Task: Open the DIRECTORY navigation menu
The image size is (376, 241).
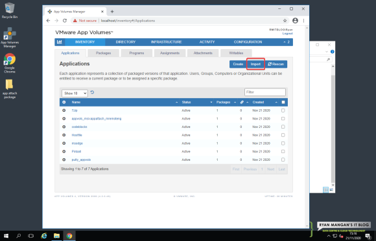Action: 126,42
